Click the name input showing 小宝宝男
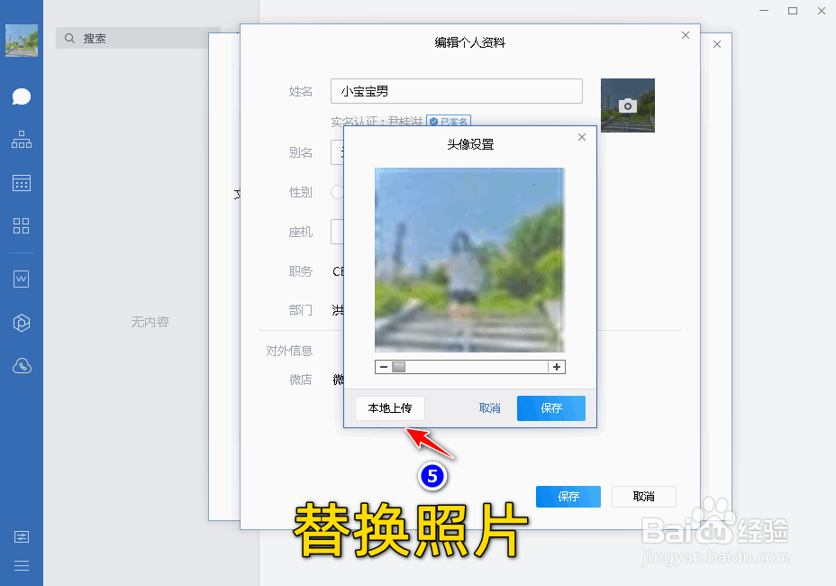 click(x=456, y=91)
